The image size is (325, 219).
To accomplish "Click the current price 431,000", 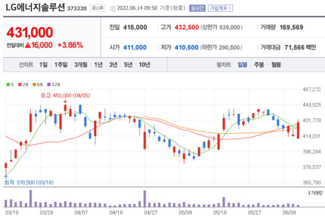I will [30, 32].
